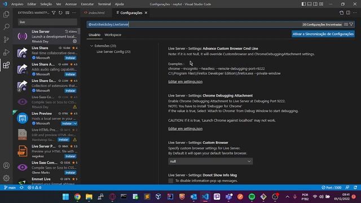Toggle panel layout icon in title bar
This screenshot has width=361, height=203.
(x=310, y=4)
